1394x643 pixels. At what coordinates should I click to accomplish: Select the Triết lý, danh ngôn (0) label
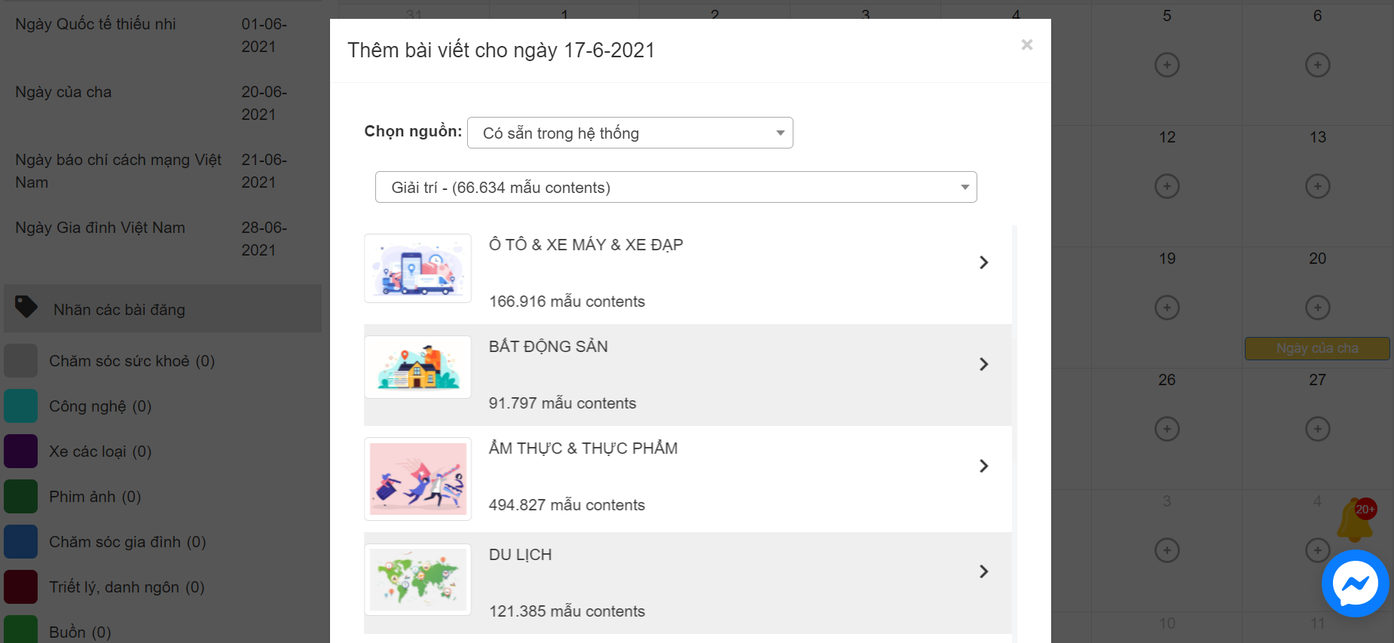tap(127, 587)
